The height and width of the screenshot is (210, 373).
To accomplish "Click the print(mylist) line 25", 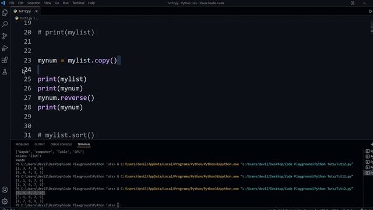I will click(x=62, y=79).
